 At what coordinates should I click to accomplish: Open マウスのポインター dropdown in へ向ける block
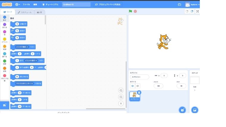[24, 84]
